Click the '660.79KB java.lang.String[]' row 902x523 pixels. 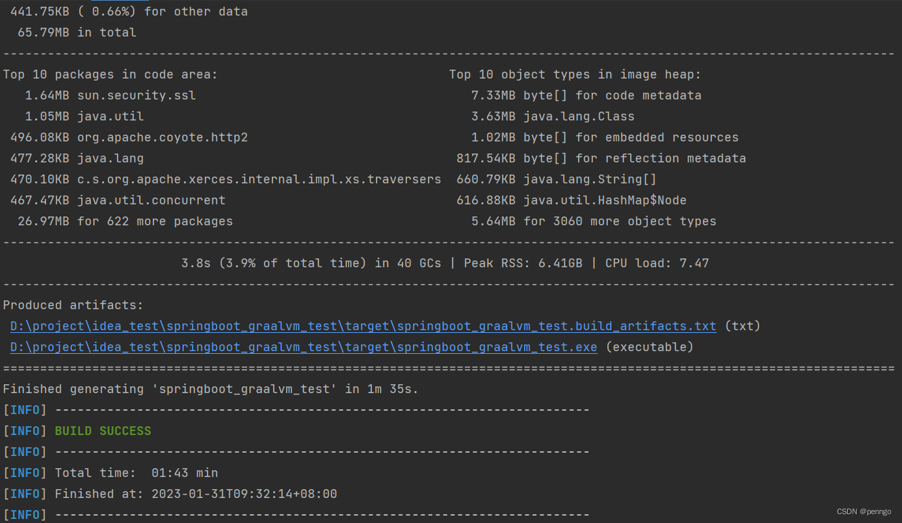556,179
